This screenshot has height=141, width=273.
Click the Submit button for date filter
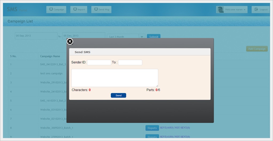(x=154, y=37)
